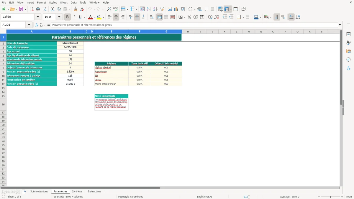The width and height of the screenshot is (354, 199).
Task: Toggle Center Horizontally alignment
Action: click(116, 17)
